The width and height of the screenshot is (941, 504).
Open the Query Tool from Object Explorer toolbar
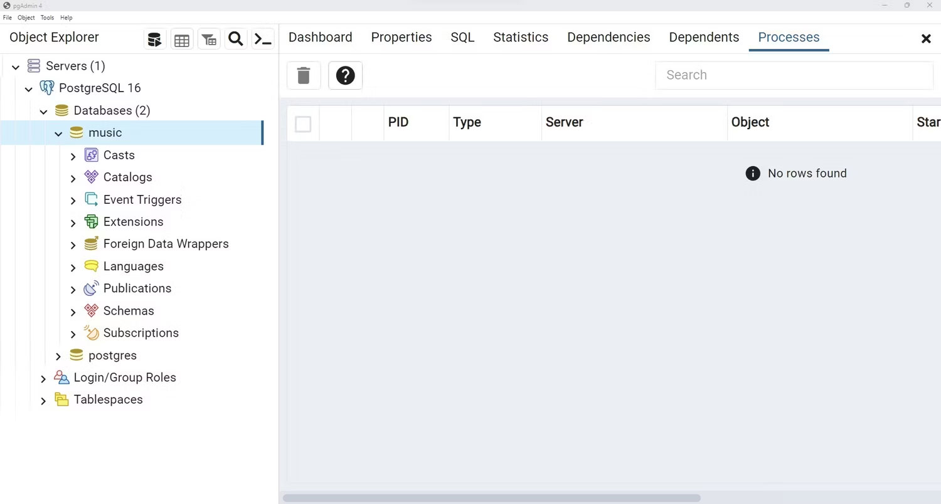154,40
